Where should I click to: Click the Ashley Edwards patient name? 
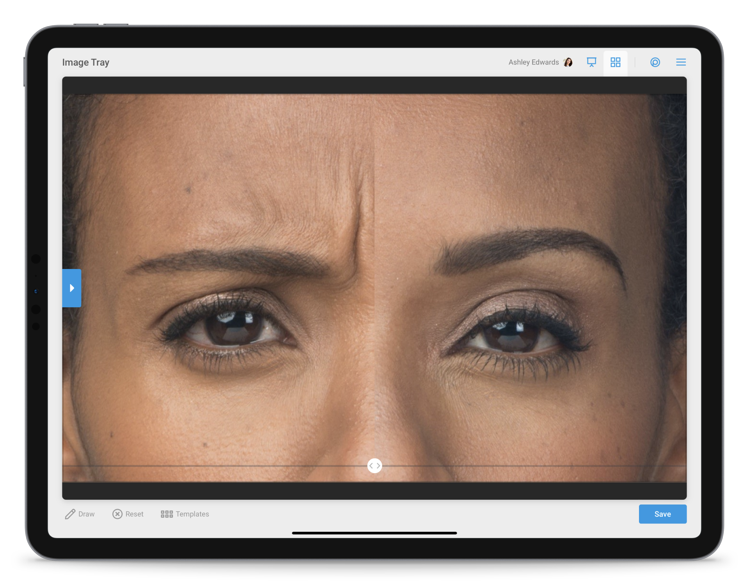(533, 62)
